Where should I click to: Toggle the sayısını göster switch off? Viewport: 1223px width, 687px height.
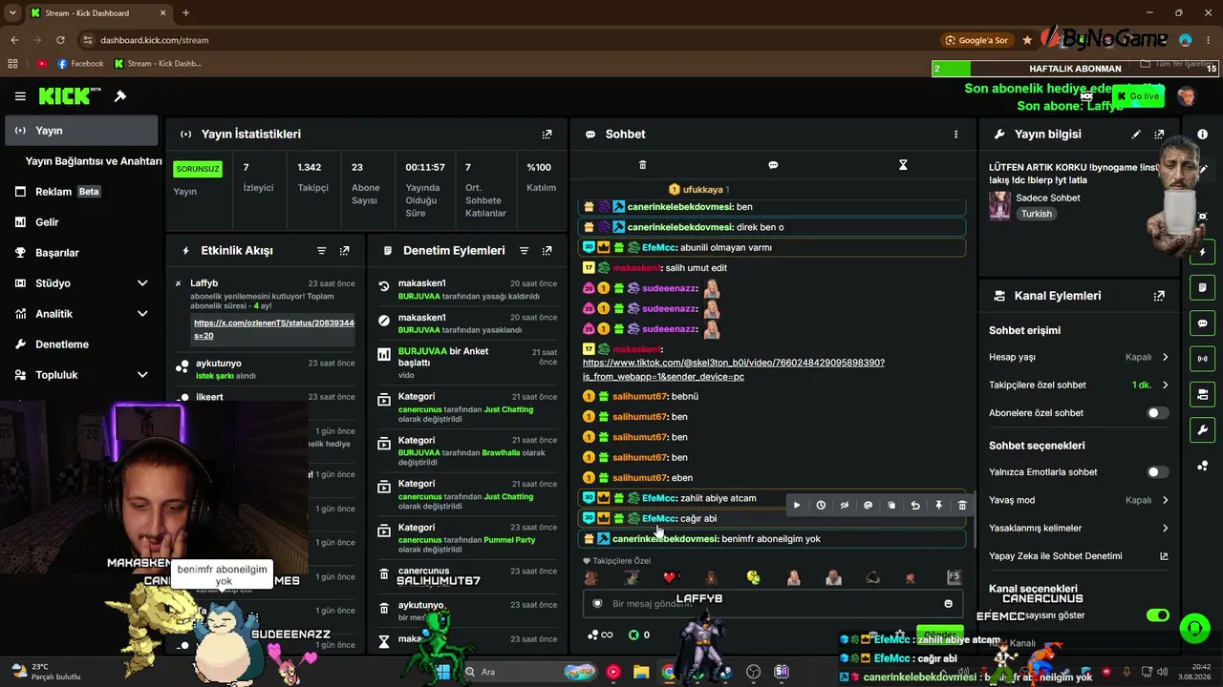[x=1157, y=615]
